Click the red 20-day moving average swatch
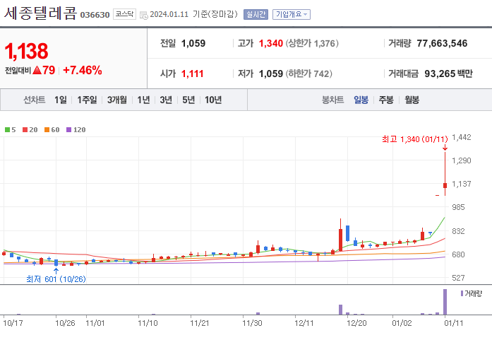The width and height of the screenshot is (492, 340). pyautogui.click(x=25, y=130)
